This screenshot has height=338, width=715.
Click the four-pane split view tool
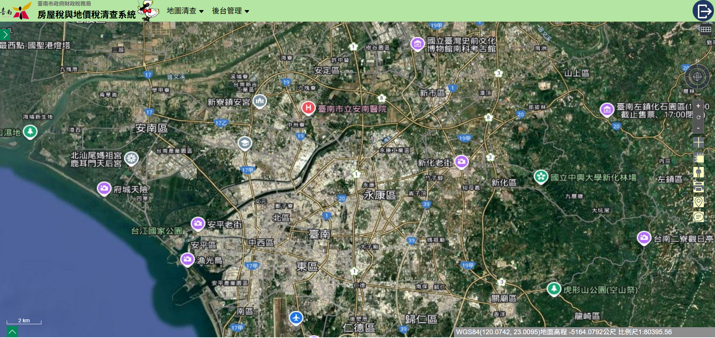point(698,142)
